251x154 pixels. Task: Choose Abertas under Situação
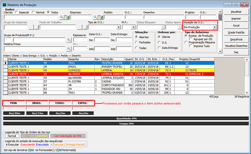pyautogui.click(x=136, y=37)
